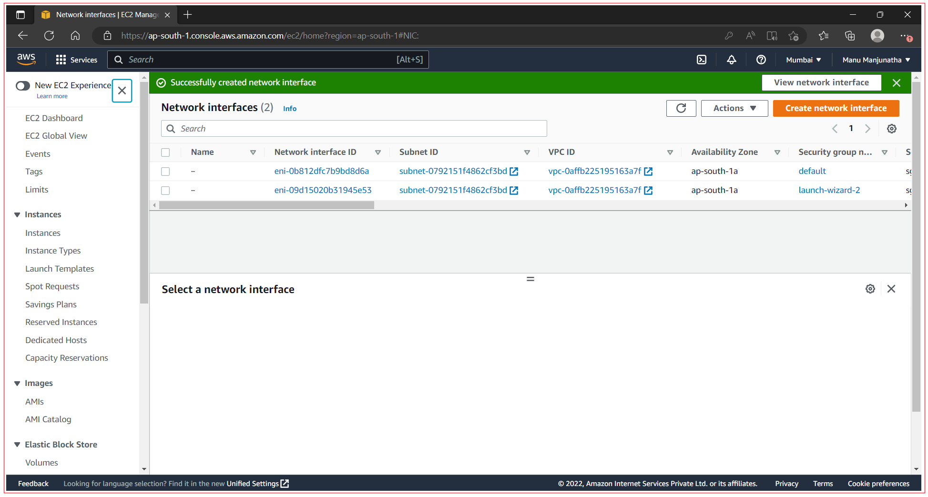Viewport: 928px width, 497px height.
Task: Navigate to AMI Catalog
Action: coord(48,419)
